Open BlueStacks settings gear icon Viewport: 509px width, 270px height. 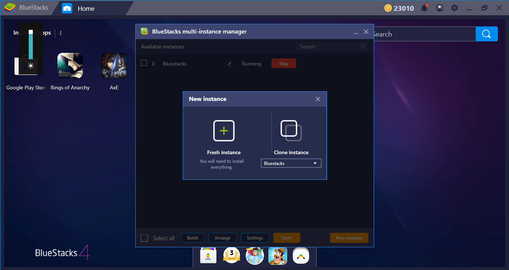point(454,8)
